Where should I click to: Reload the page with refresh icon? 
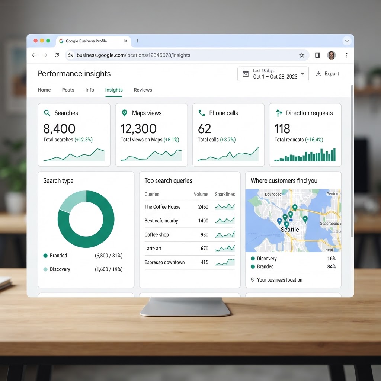point(57,55)
